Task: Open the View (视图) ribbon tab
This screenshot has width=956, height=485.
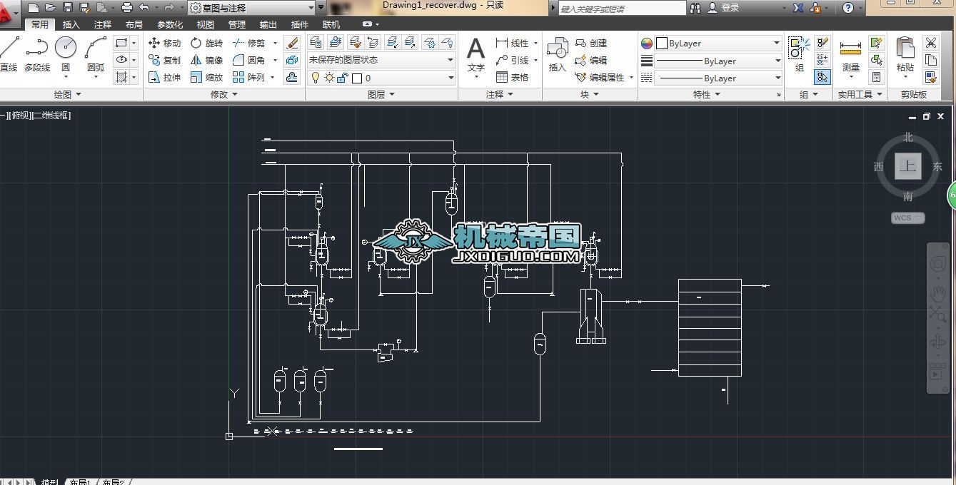Action: pos(206,24)
